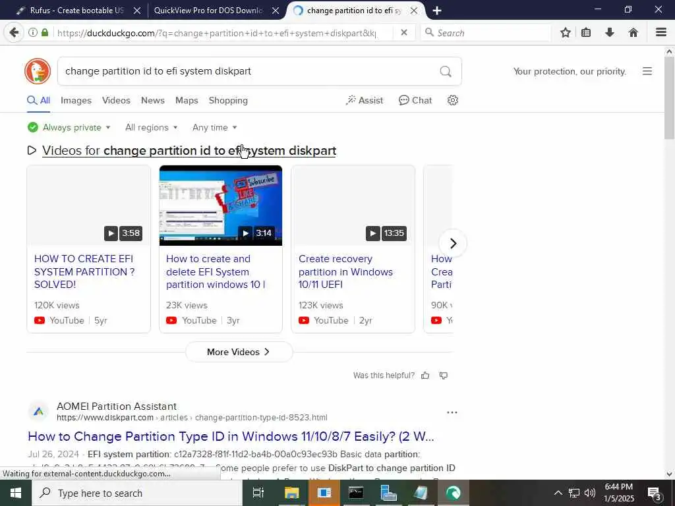
Task: Stop loading with the X in address bar
Action: [404, 33]
